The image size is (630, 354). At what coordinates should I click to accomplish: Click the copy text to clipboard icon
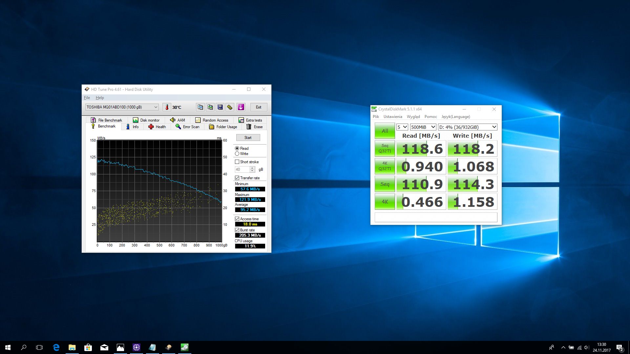200,107
